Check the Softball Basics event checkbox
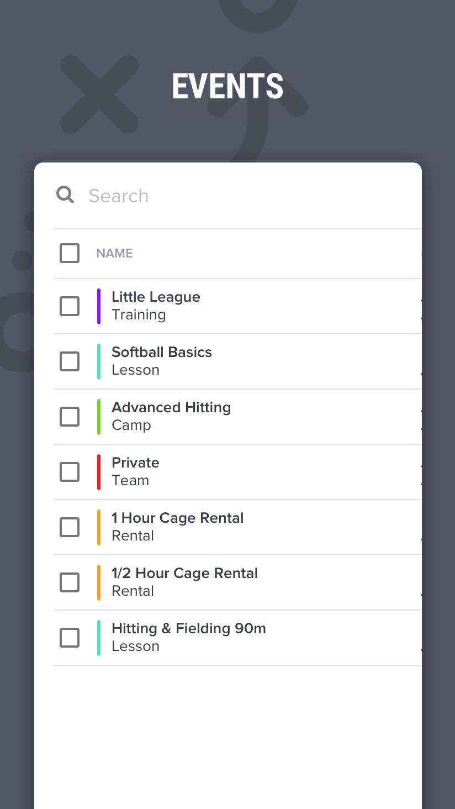Screen dimensions: 455x809 [70, 361]
